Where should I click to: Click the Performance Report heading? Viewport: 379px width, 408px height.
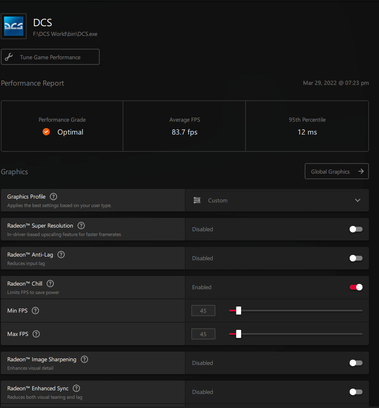pos(33,83)
